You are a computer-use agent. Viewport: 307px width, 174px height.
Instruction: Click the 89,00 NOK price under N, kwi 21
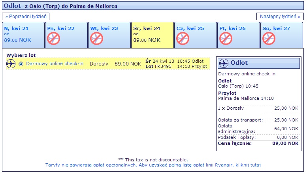[x=18, y=40]
